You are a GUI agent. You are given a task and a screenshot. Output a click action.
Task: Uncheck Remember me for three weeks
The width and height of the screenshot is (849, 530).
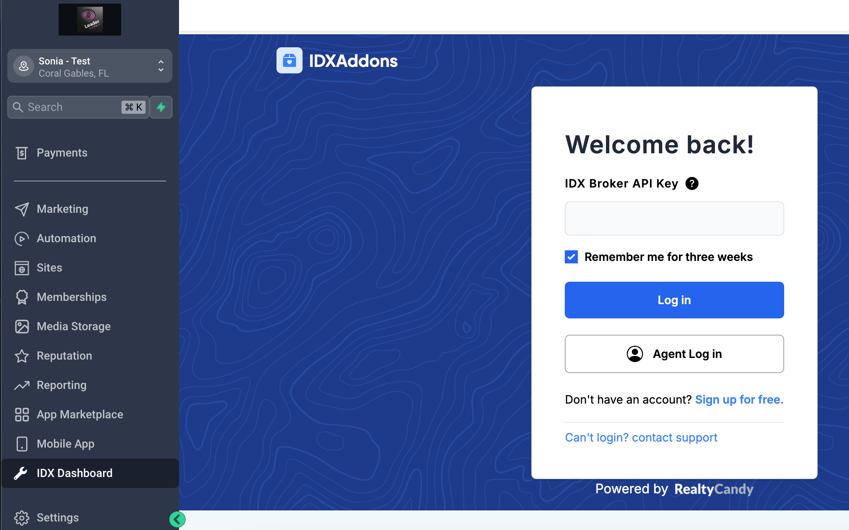571,257
